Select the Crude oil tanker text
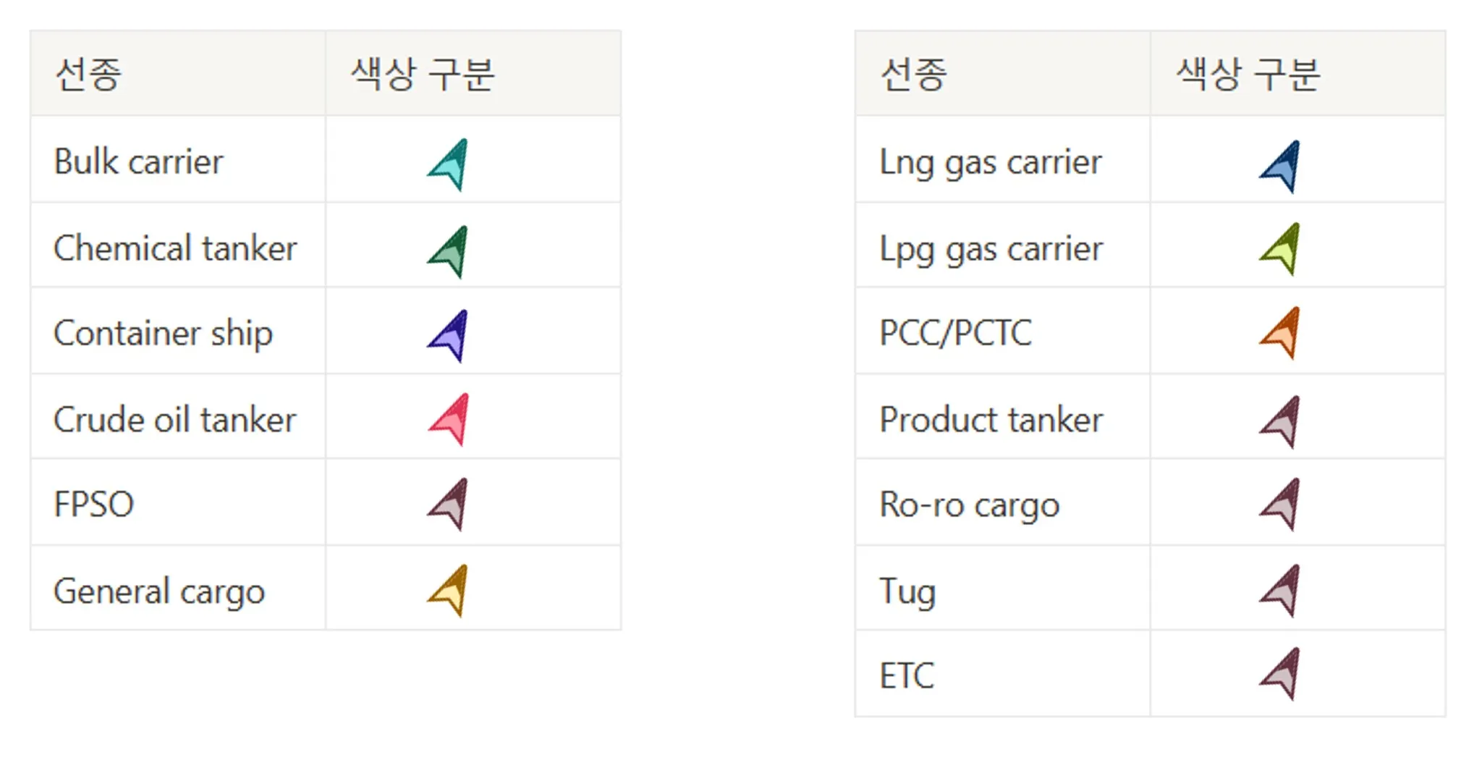1482x763 pixels. pyautogui.click(x=175, y=420)
